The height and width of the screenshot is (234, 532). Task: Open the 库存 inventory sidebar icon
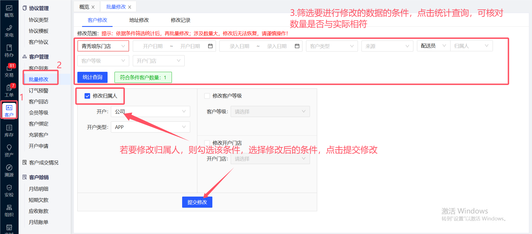pyautogui.click(x=9, y=131)
